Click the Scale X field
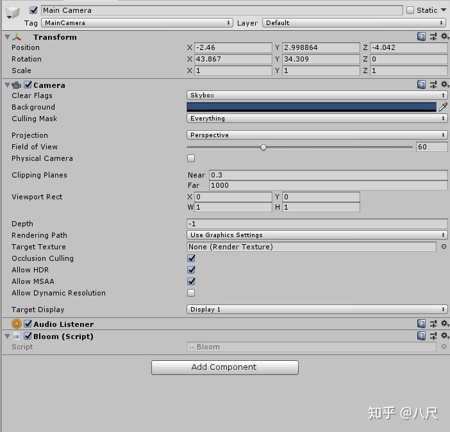 pyautogui.click(x=233, y=71)
